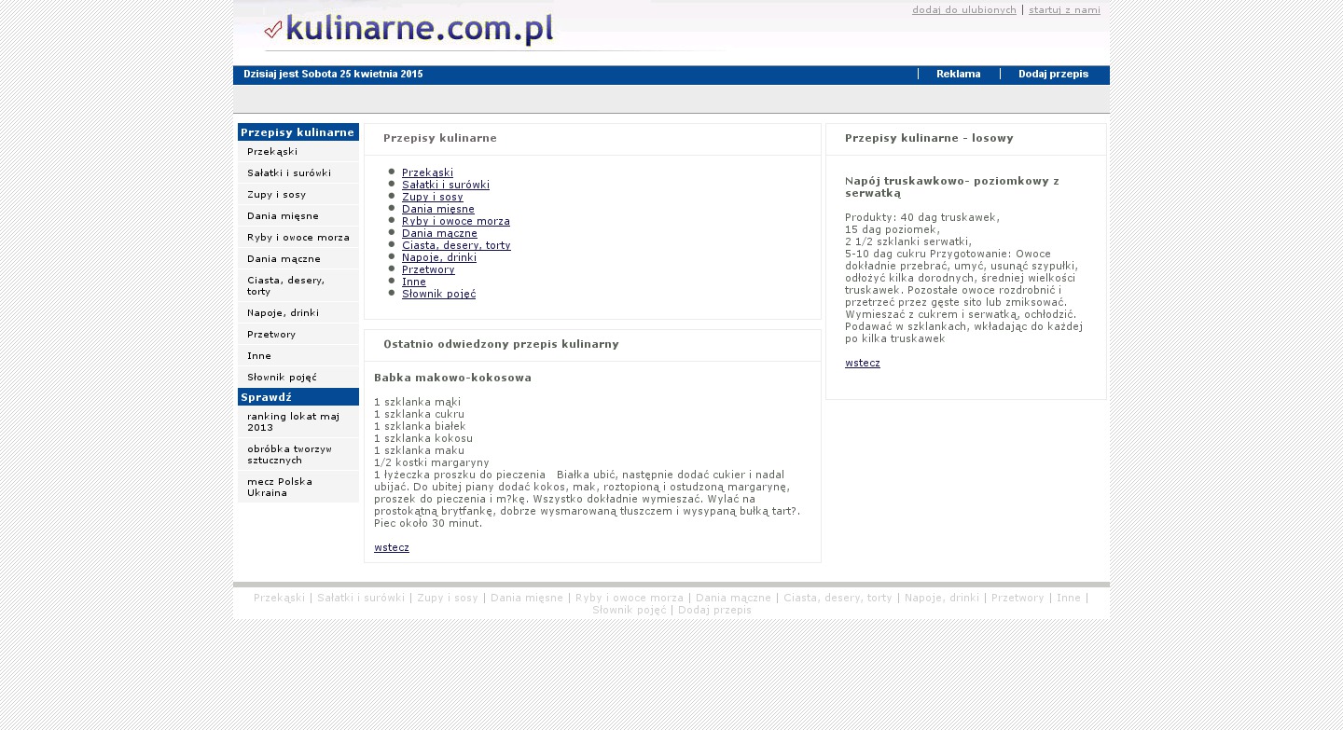Viewport: 1343px width, 730px height.
Task: Select Sałatki i surówki in sidebar
Action: pyautogui.click(x=289, y=172)
